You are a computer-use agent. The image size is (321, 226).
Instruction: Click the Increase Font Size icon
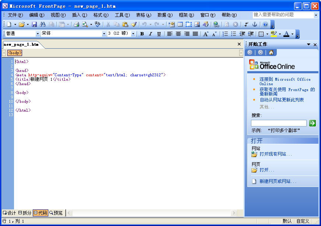tap(206, 34)
